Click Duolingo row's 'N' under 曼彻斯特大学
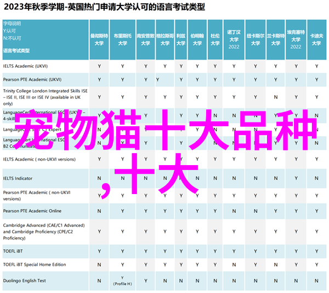329x293 pixels. [x=99, y=280]
